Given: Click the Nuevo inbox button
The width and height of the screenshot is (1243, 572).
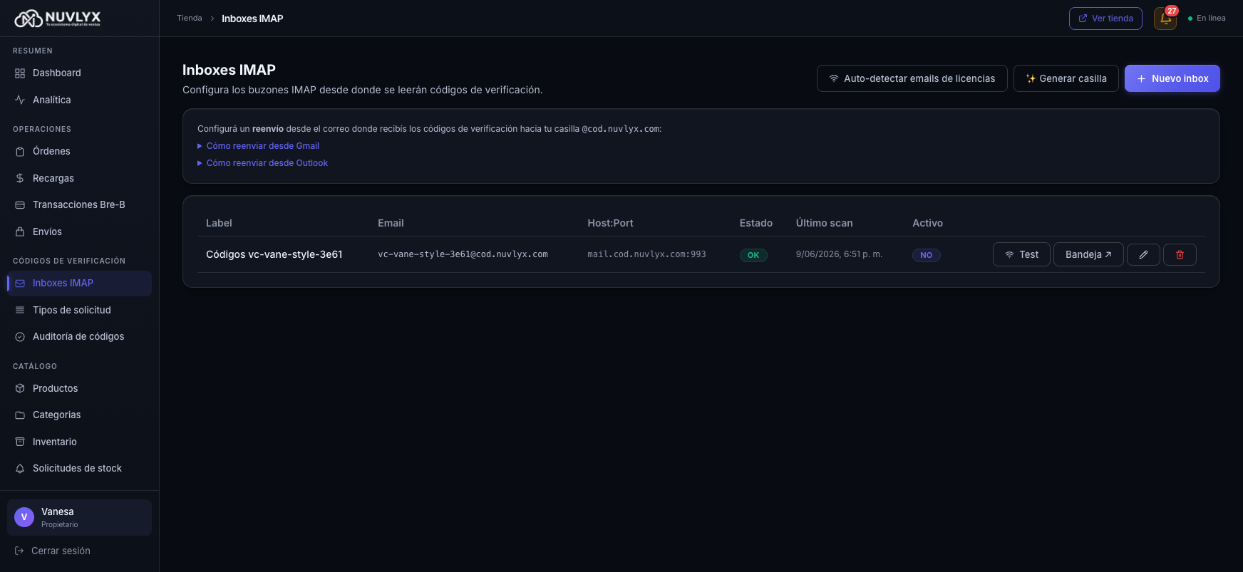Looking at the screenshot, I should tap(1172, 78).
